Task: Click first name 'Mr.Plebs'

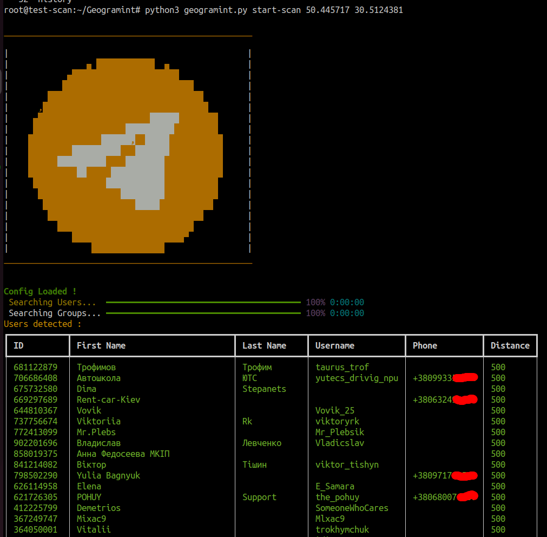Action: 96,432
